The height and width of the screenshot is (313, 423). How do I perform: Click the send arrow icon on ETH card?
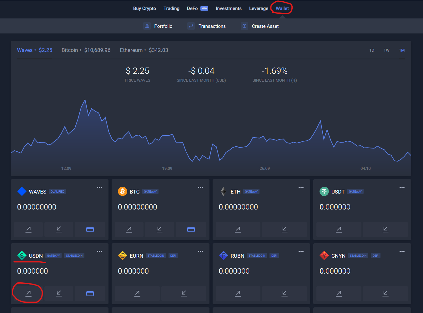pos(238,230)
